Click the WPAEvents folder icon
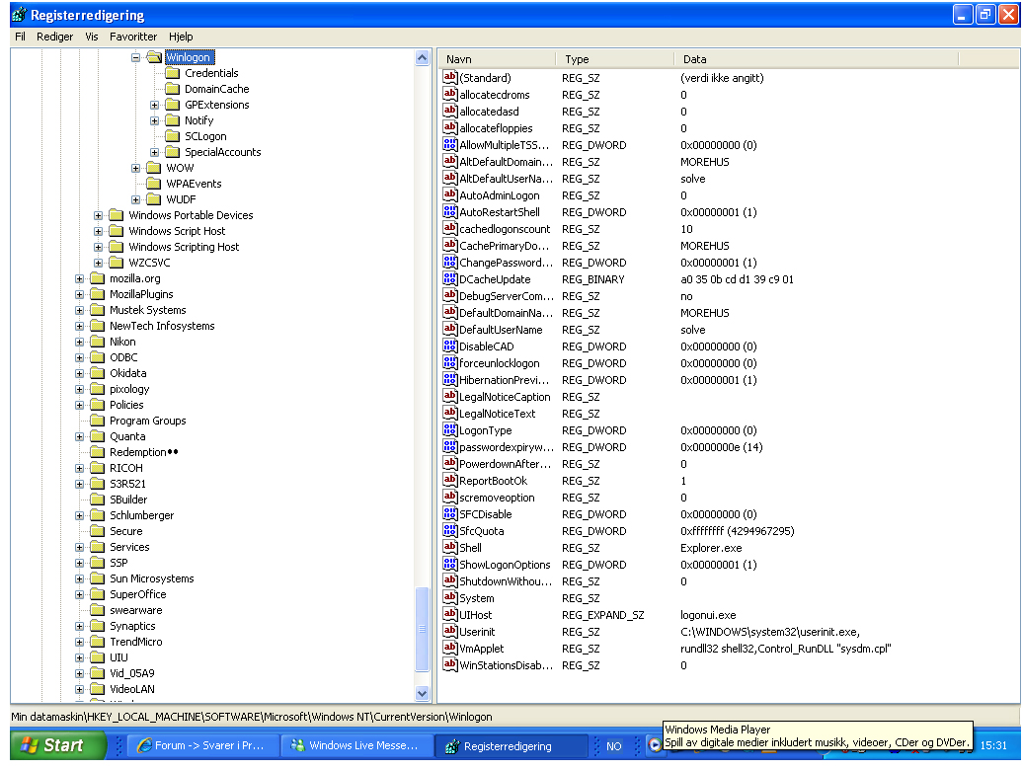The width and height of the screenshot is (1023, 770). coord(154,184)
